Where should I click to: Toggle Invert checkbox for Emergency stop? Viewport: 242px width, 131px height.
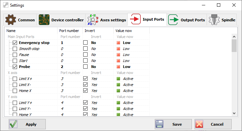click(x=85, y=42)
